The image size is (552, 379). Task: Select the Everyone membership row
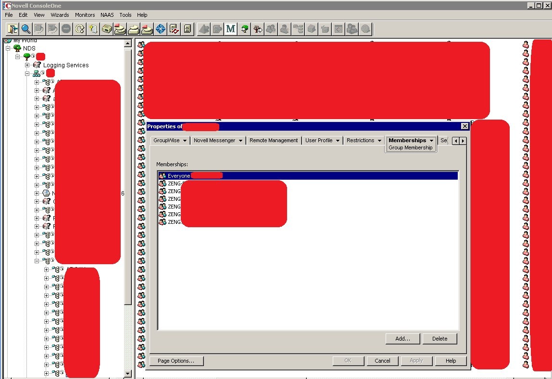tap(308, 175)
